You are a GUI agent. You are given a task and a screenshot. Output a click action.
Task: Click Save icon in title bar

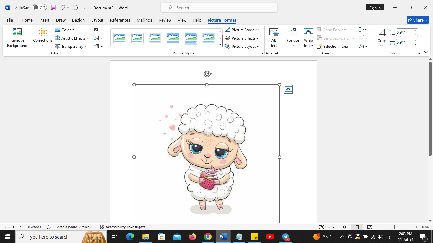[54, 8]
